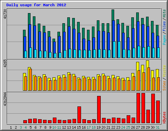Click the blue files bar for day 27
Image resolution: width=168 pixels, height=131 pixels.
138,33
